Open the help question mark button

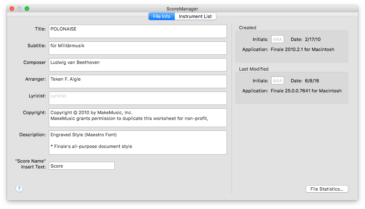[19, 189]
